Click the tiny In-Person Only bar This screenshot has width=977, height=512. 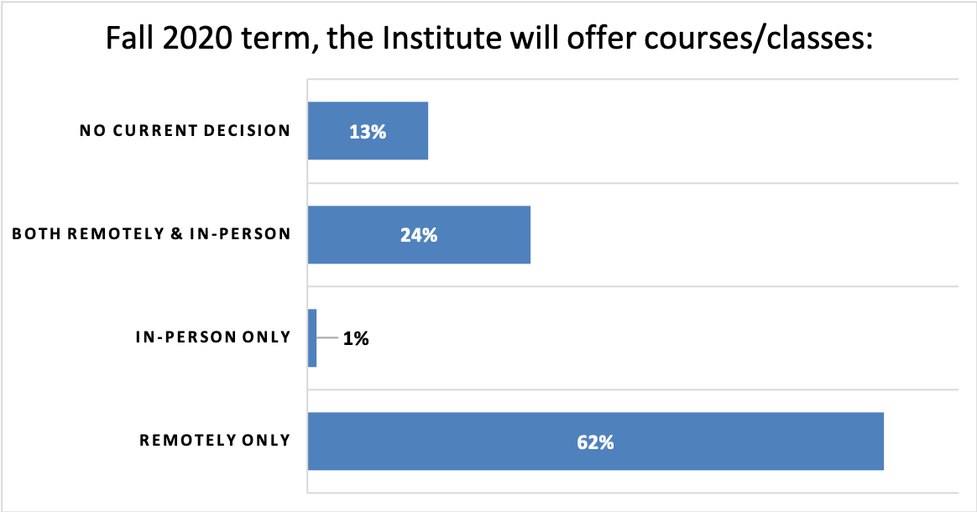point(312,338)
